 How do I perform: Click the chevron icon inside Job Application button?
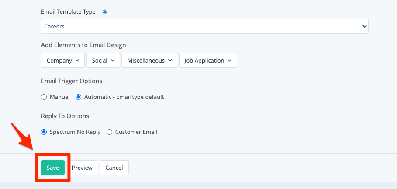[x=229, y=61]
